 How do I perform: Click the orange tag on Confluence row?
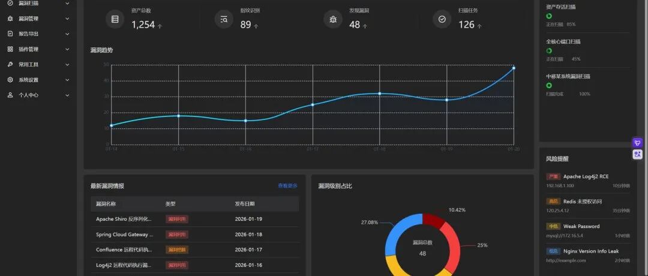pyautogui.click(x=177, y=250)
